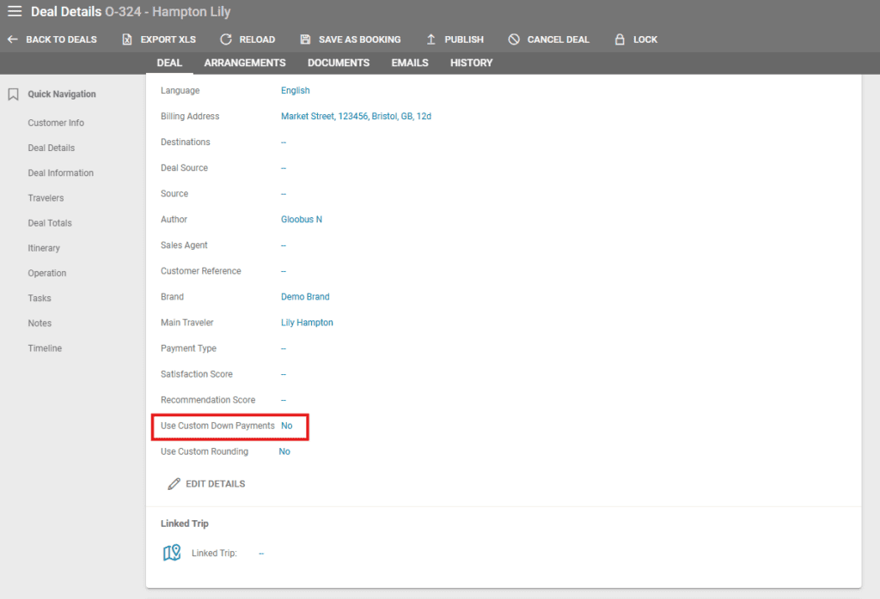This screenshot has height=599, width=880.
Task: Click the Back to Deals arrow icon
Action: click(12, 39)
